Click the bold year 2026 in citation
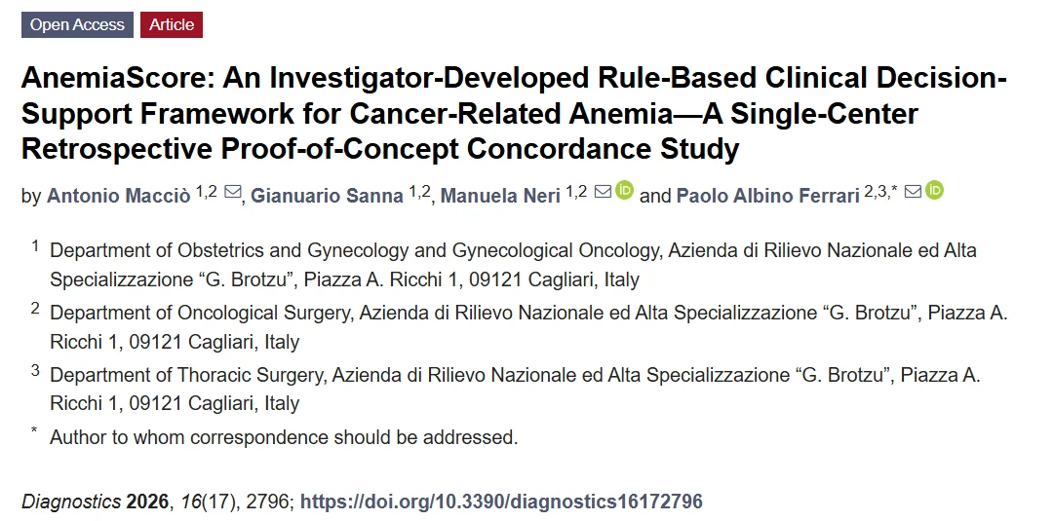1054x521 pixels. [x=147, y=502]
